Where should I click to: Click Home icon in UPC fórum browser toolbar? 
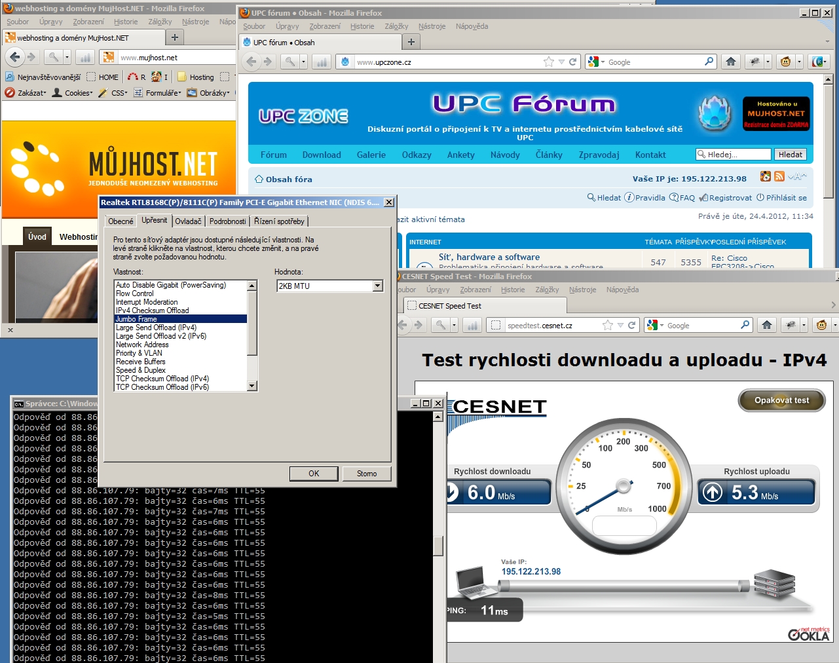coord(731,62)
